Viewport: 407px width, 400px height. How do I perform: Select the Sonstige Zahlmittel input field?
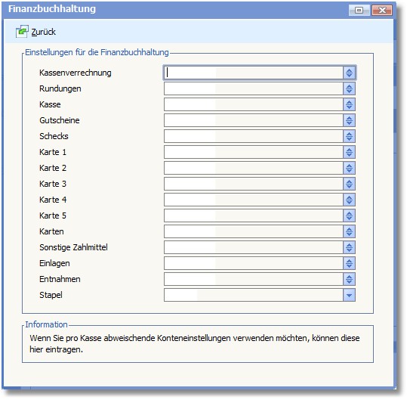(254, 247)
